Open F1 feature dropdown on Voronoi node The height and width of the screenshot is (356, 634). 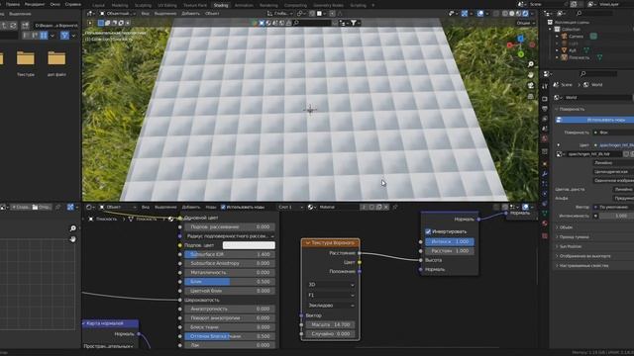point(331,295)
